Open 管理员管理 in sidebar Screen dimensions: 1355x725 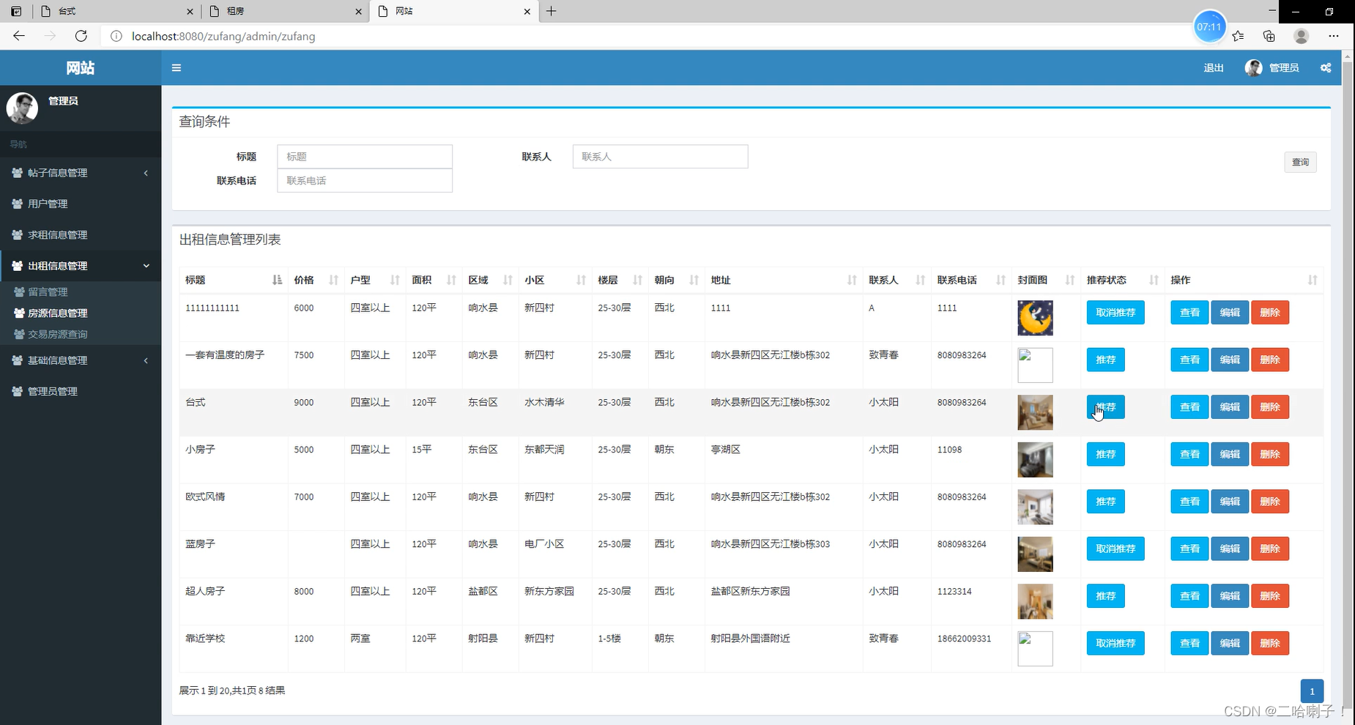(81, 391)
